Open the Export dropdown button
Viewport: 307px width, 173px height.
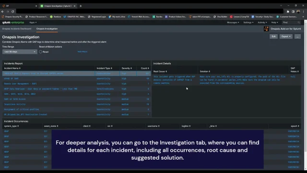286,37
